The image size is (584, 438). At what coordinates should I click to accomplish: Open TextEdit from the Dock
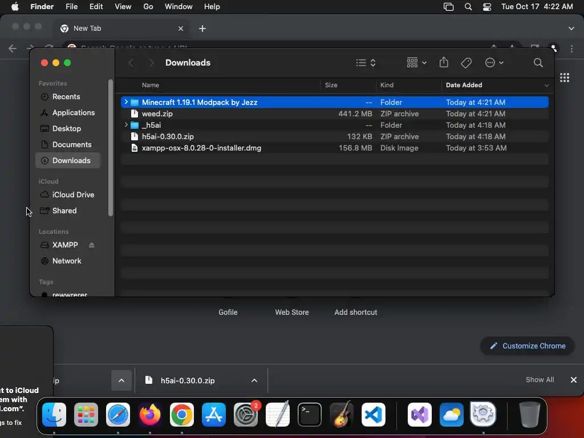[x=278, y=414]
